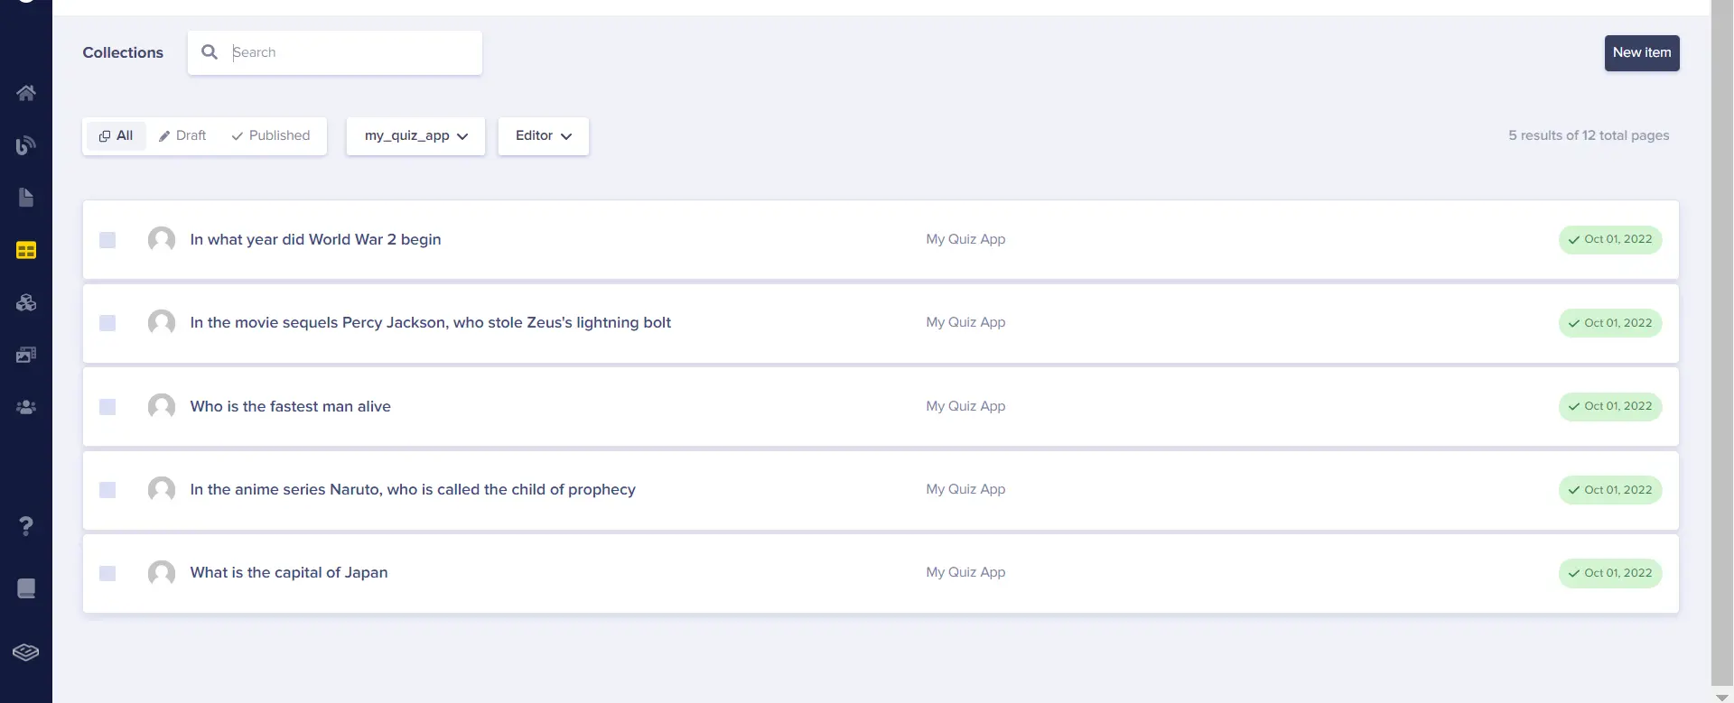Viewport: 1734px width, 703px height.
Task: Click the New item button
Action: click(x=1641, y=53)
